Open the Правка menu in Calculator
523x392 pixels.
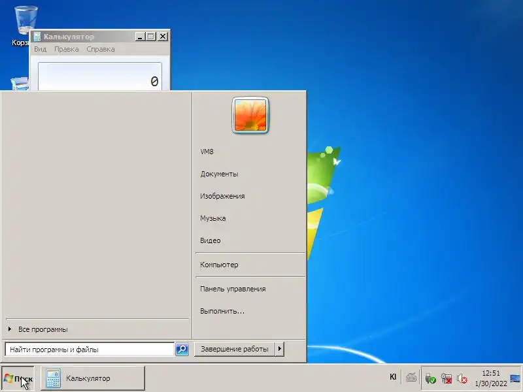tap(67, 50)
